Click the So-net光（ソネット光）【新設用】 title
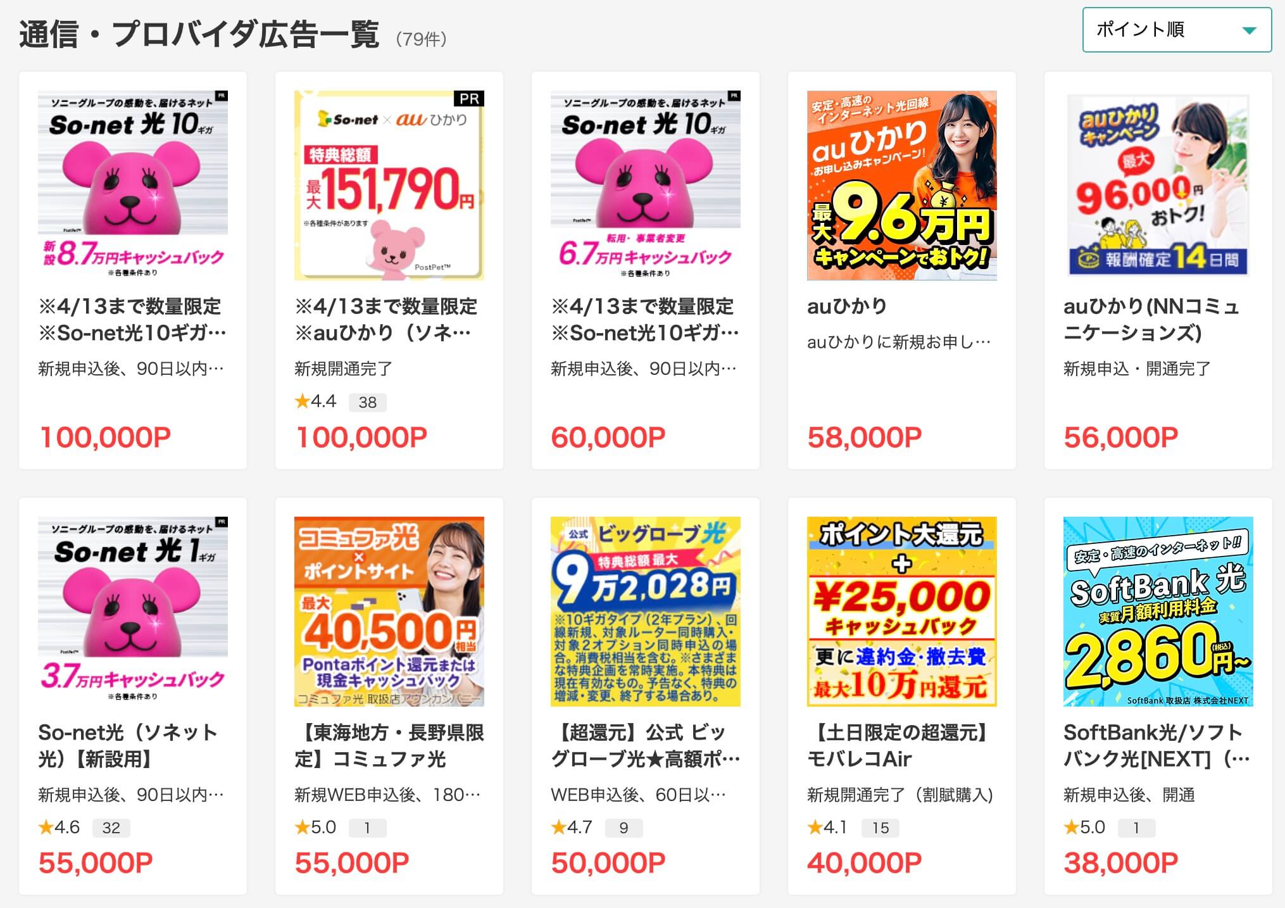 click(128, 745)
